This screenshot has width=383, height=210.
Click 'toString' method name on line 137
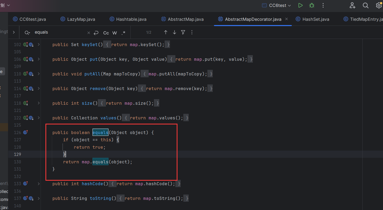100,198
